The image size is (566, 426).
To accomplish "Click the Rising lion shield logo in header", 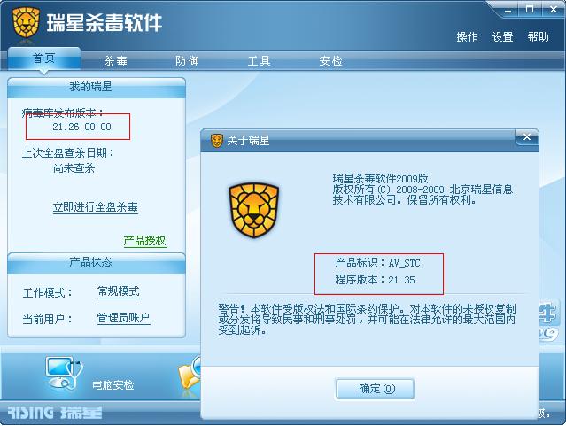I will (x=26, y=22).
